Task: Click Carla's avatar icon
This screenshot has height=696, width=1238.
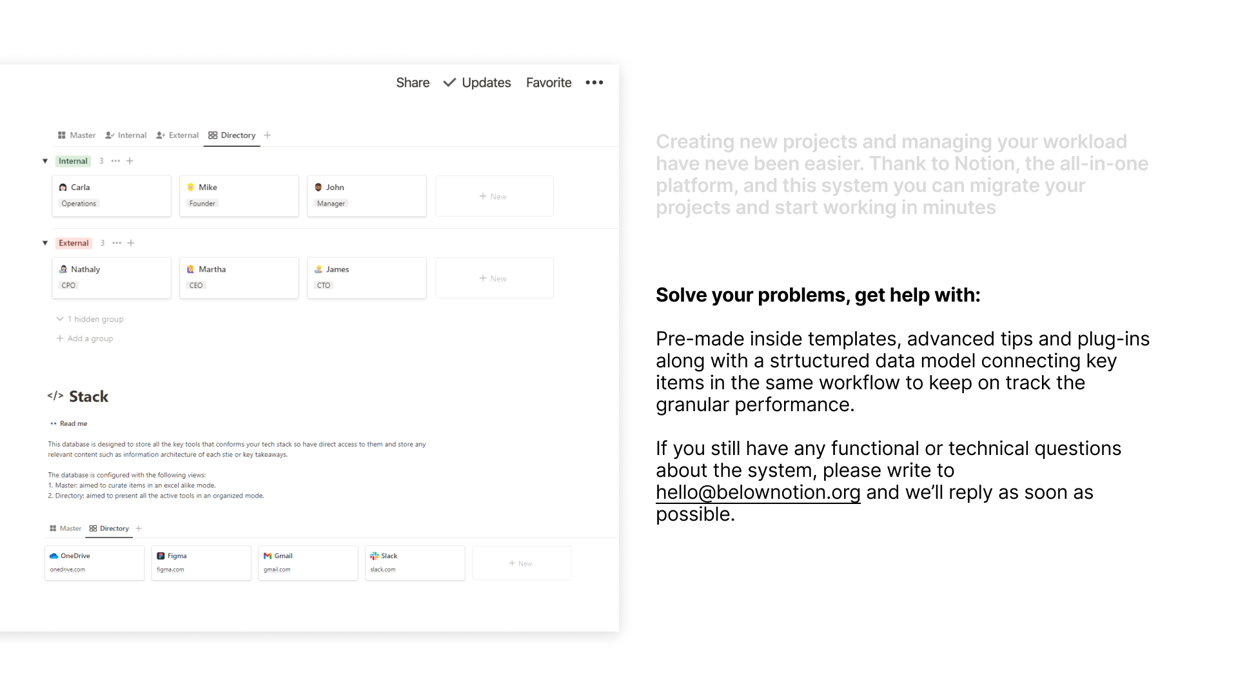Action: (x=63, y=188)
